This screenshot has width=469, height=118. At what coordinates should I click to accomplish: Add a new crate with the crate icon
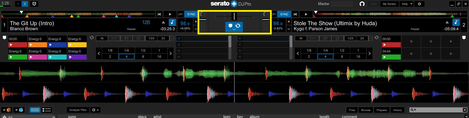point(7,110)
